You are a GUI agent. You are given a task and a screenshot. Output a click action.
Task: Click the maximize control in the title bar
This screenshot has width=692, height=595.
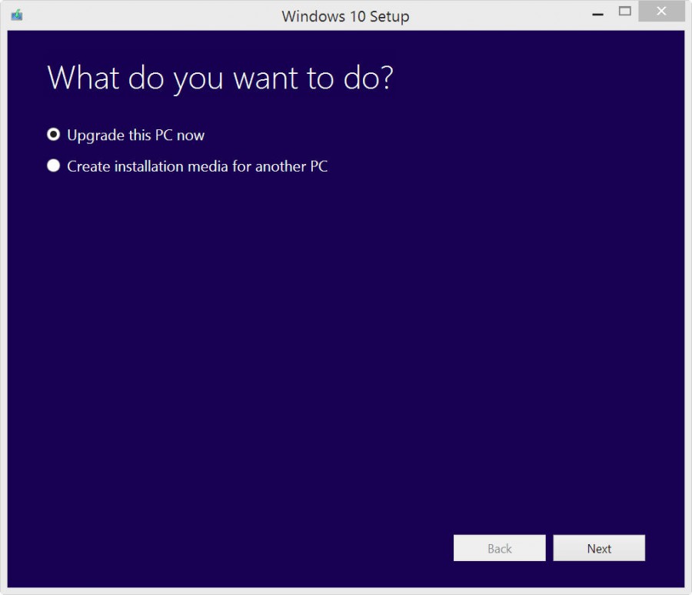[x=624, y=12]
